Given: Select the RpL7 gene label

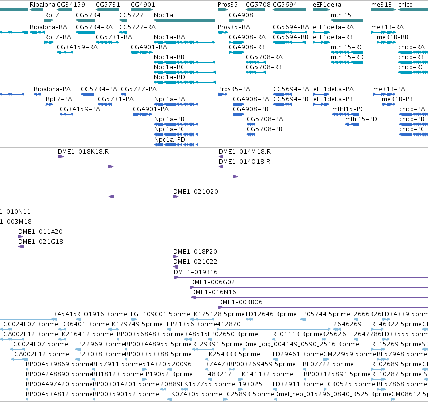Looking at the screenshot, I should pos(51,15).
